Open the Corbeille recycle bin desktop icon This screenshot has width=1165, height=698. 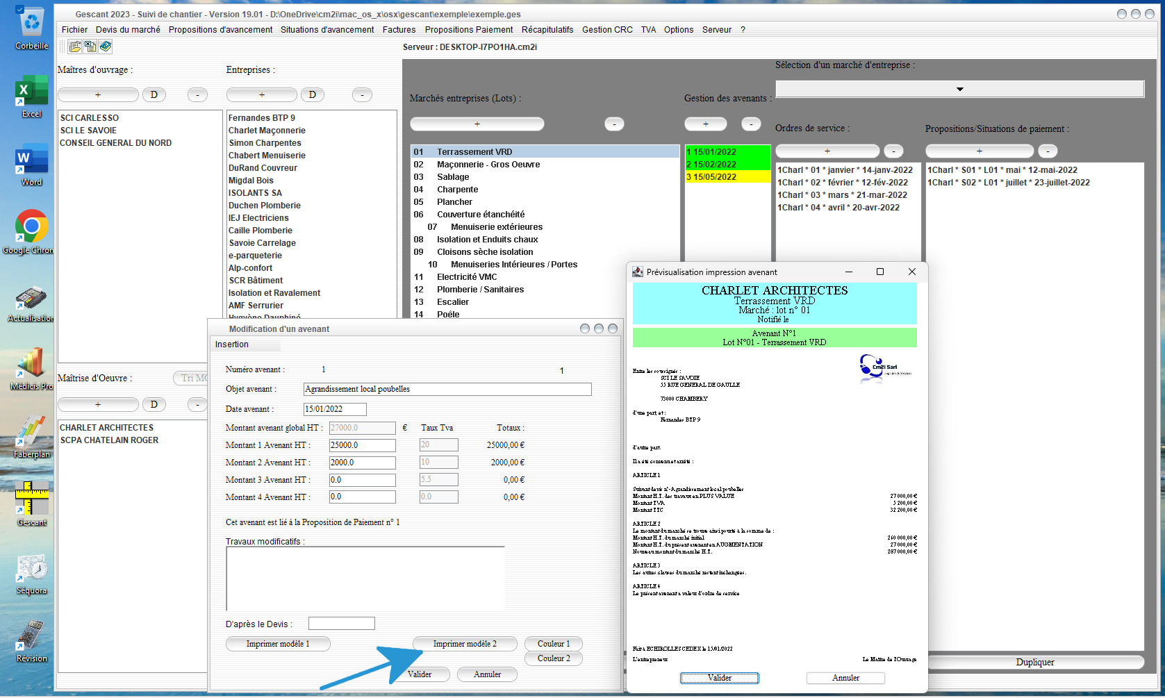(32, 29)
